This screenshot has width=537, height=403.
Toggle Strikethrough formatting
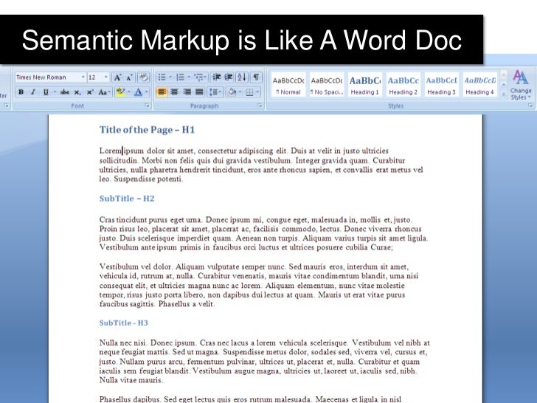coord(65,92)
